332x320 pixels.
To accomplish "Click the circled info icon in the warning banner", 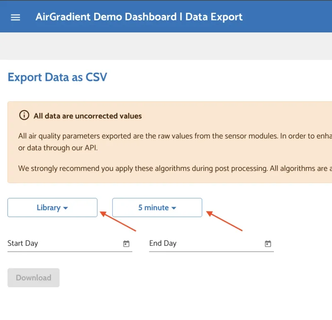I will click(24, 115).
